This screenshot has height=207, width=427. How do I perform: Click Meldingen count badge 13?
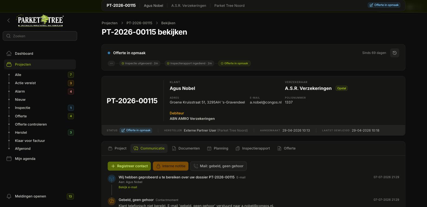pos(70,196)
